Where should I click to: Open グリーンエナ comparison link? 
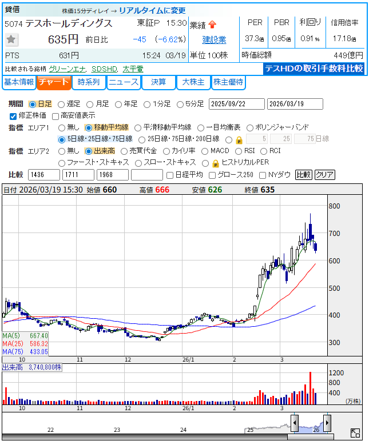tap(67, 69)
